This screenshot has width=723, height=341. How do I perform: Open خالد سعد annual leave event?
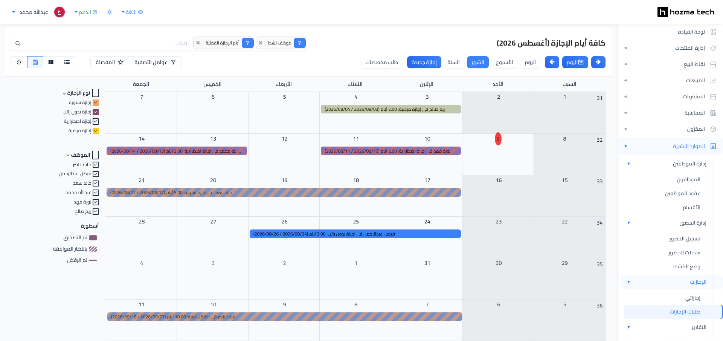point(284,193)
